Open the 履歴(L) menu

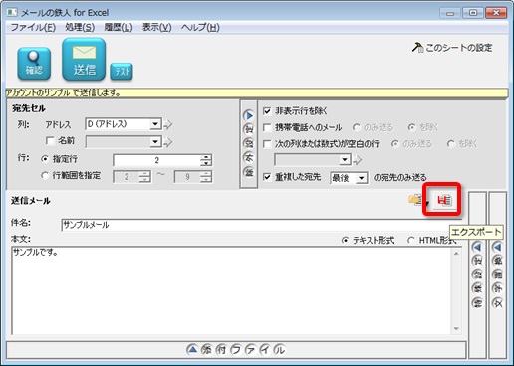point(119,27)
